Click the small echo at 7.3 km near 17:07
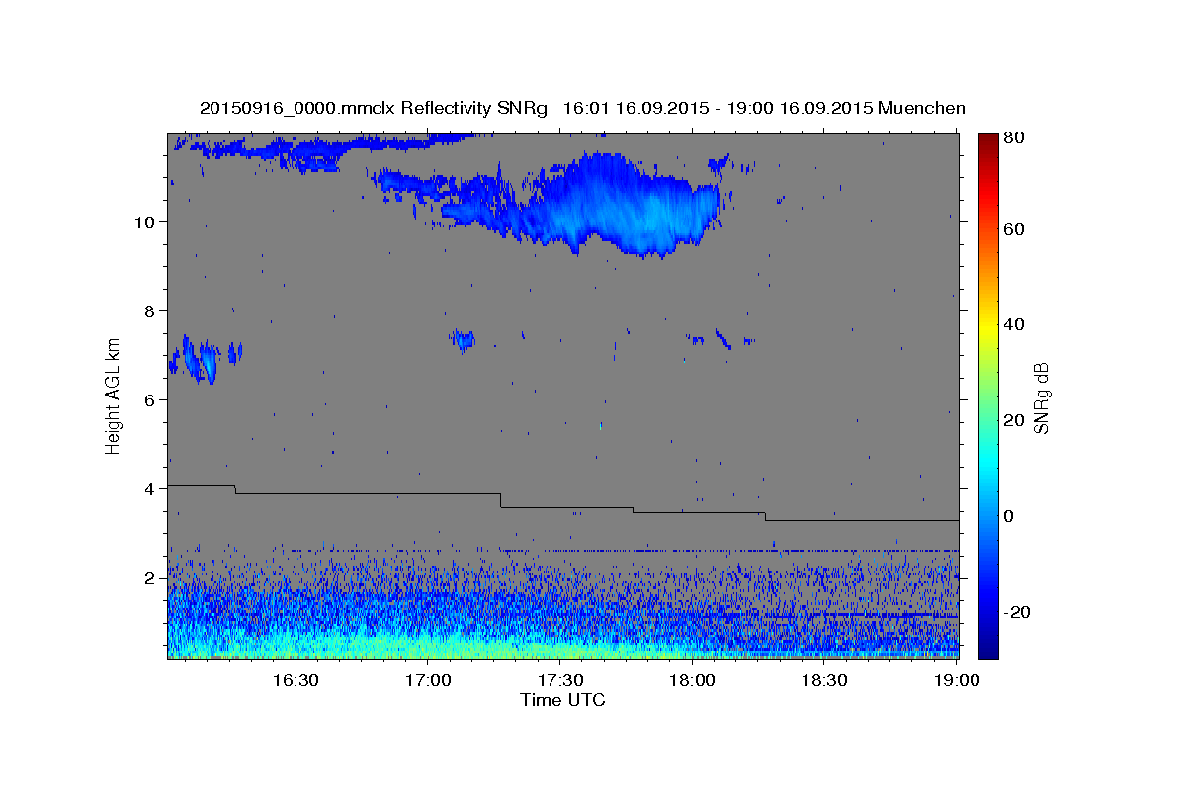 click(x=463, y=340)
